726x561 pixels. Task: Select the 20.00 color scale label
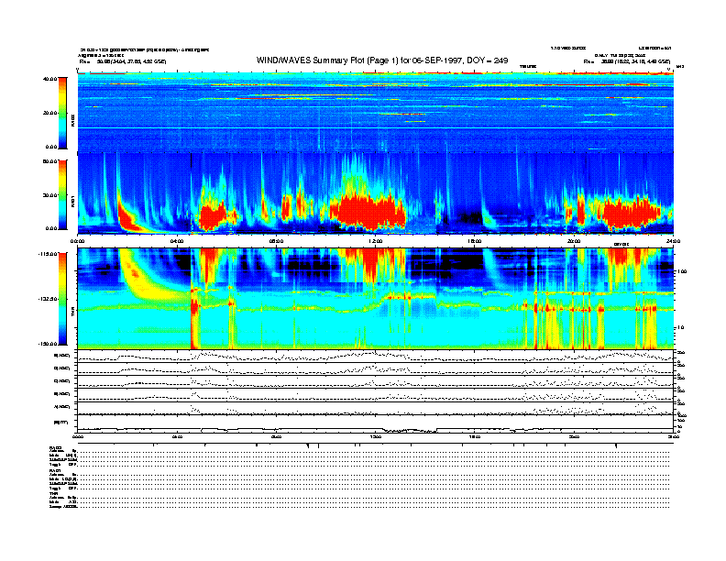(x=49, y=113)
